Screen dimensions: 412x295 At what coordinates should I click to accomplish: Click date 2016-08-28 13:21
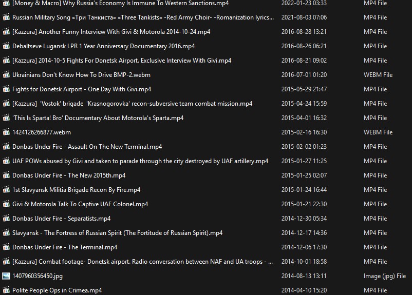(x=304, y=32)
